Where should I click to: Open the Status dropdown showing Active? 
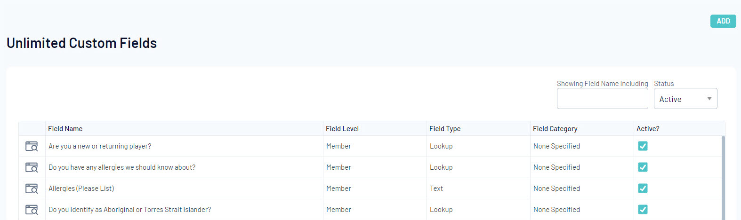click(685, 99)
